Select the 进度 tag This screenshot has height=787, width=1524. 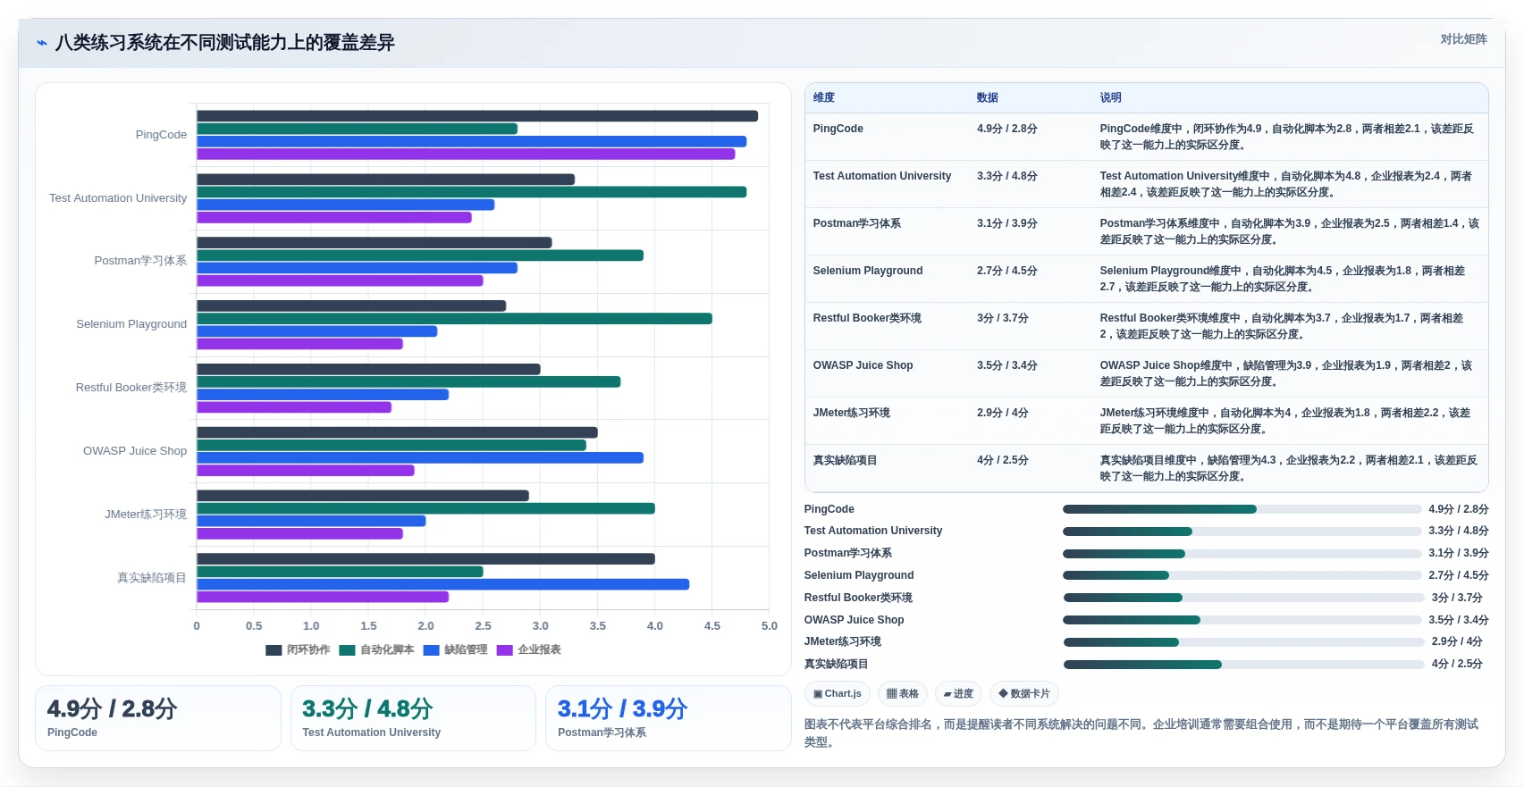click(958, 694)
